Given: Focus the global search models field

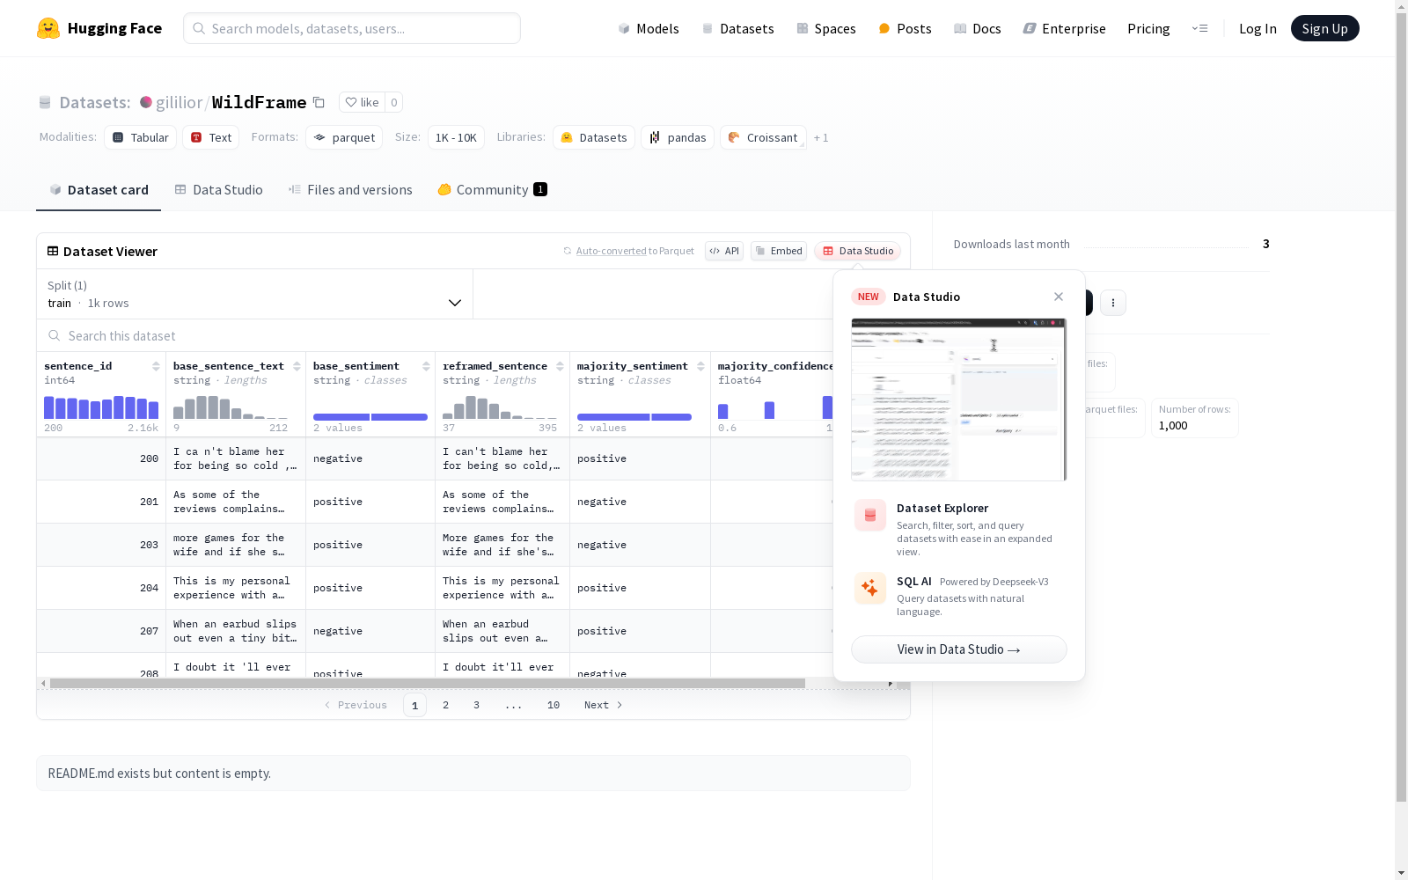Looking at the screenshot, I should [x=352, y=28].
